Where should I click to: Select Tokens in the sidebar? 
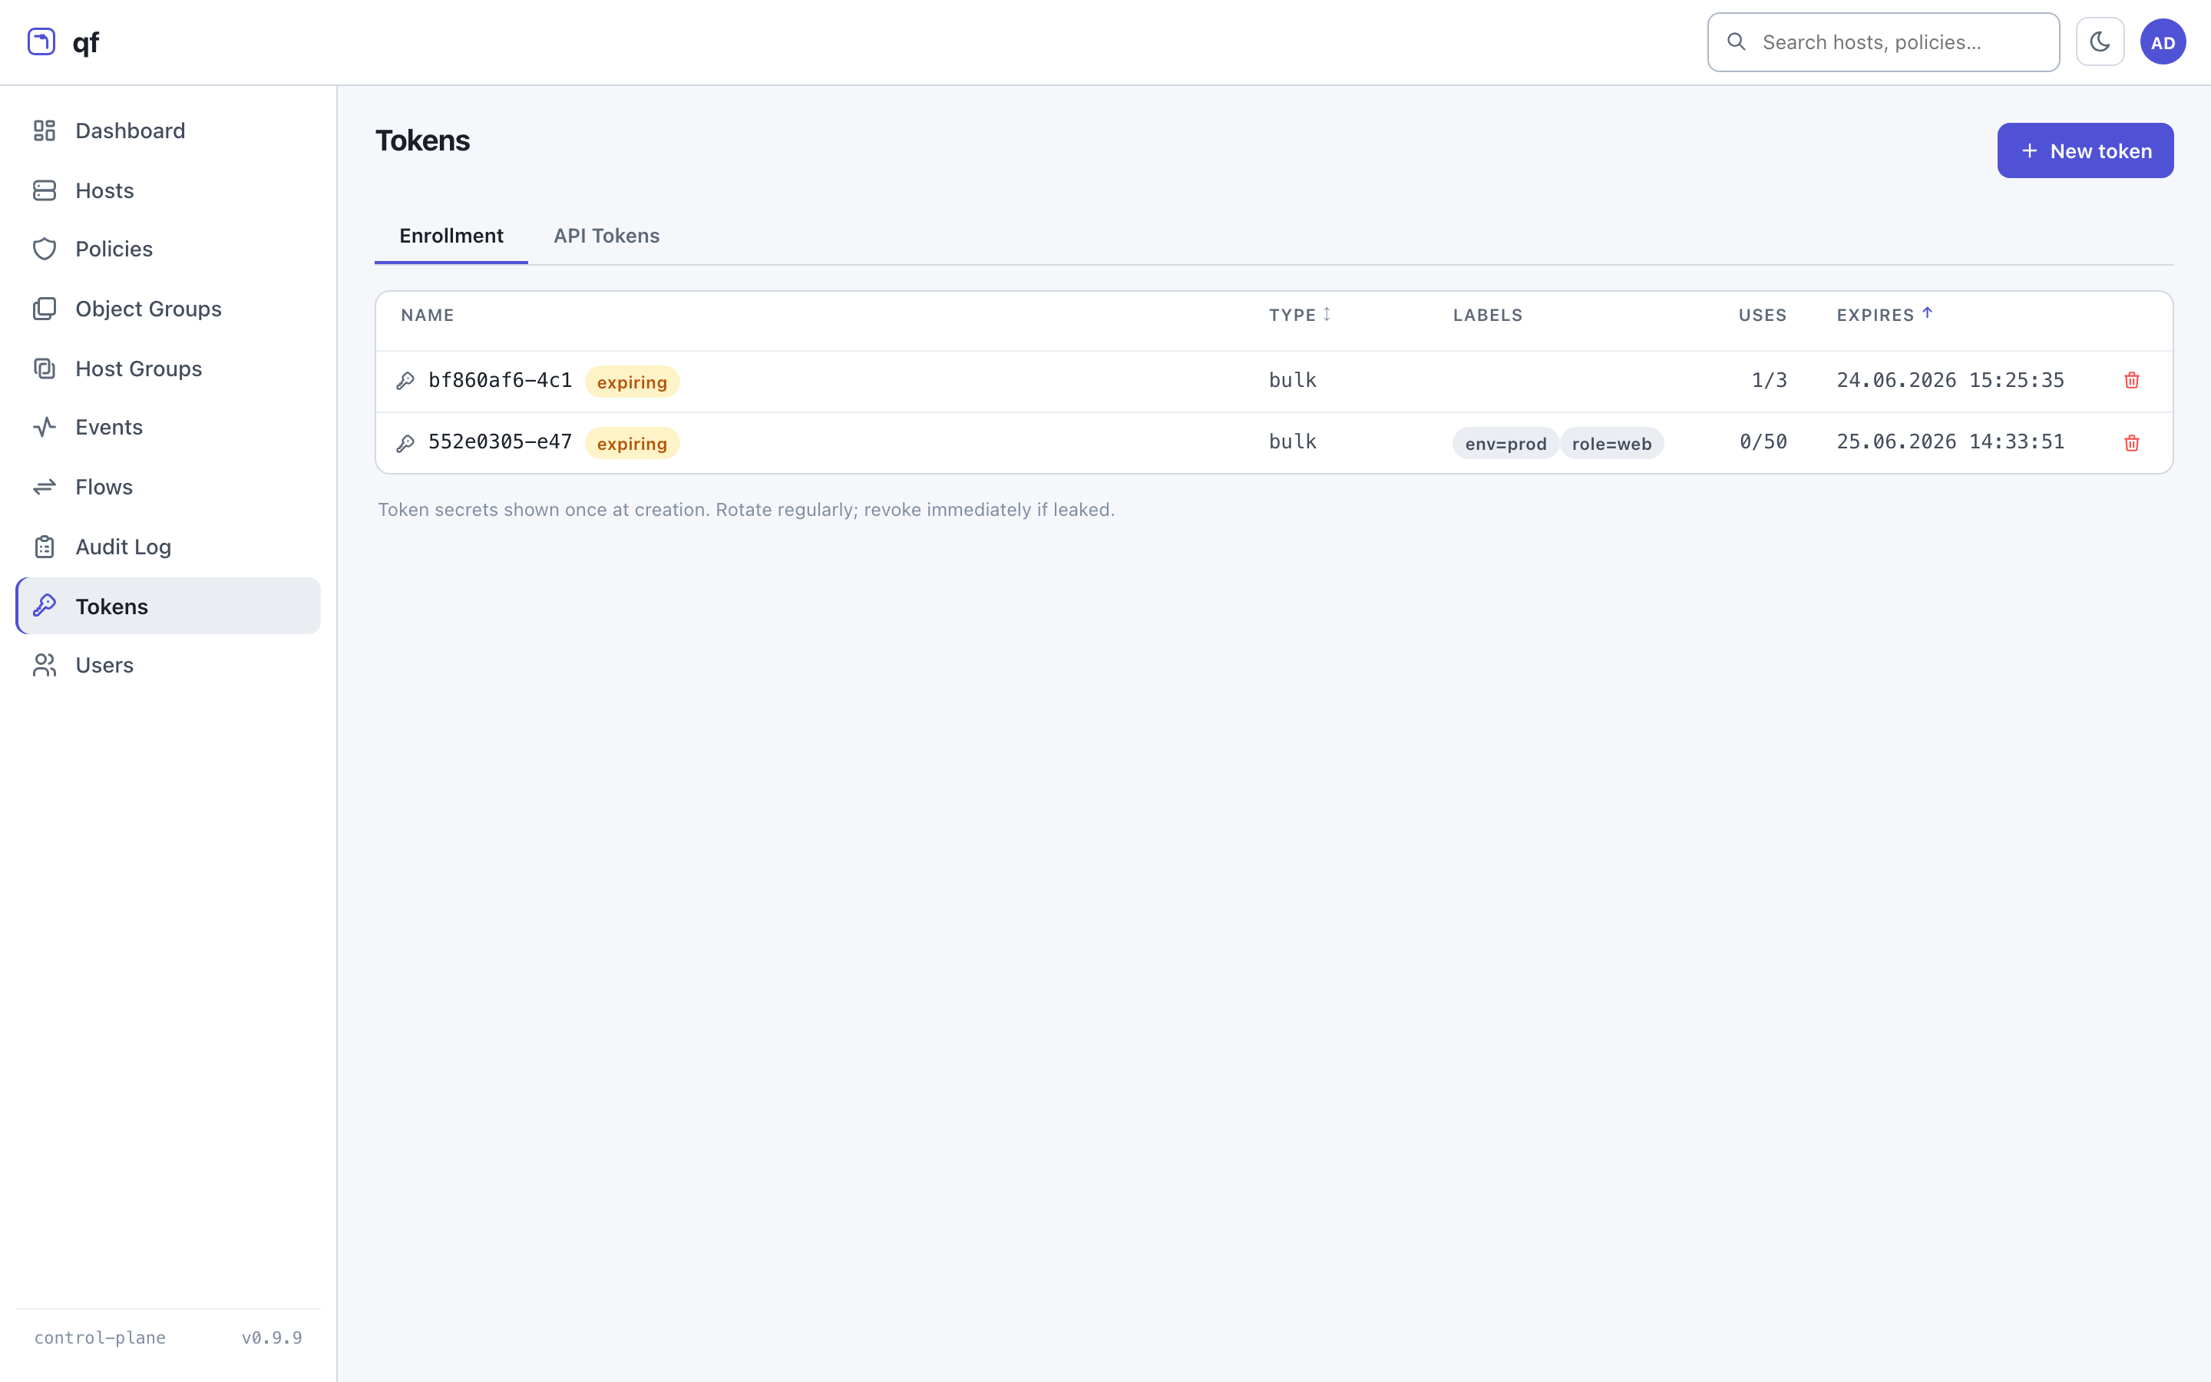168,606
